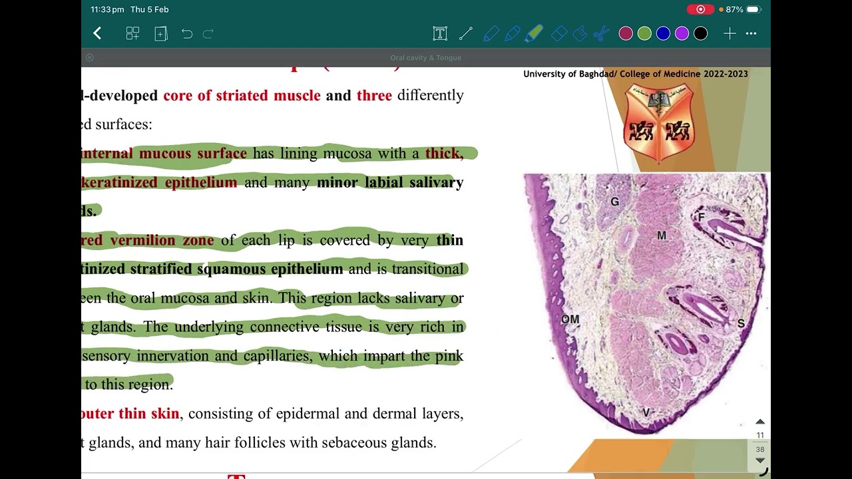
Task: Tap the phrase 'sensory innervation and capillaries'
Action: pyautogui.click(x=196, y=356)
